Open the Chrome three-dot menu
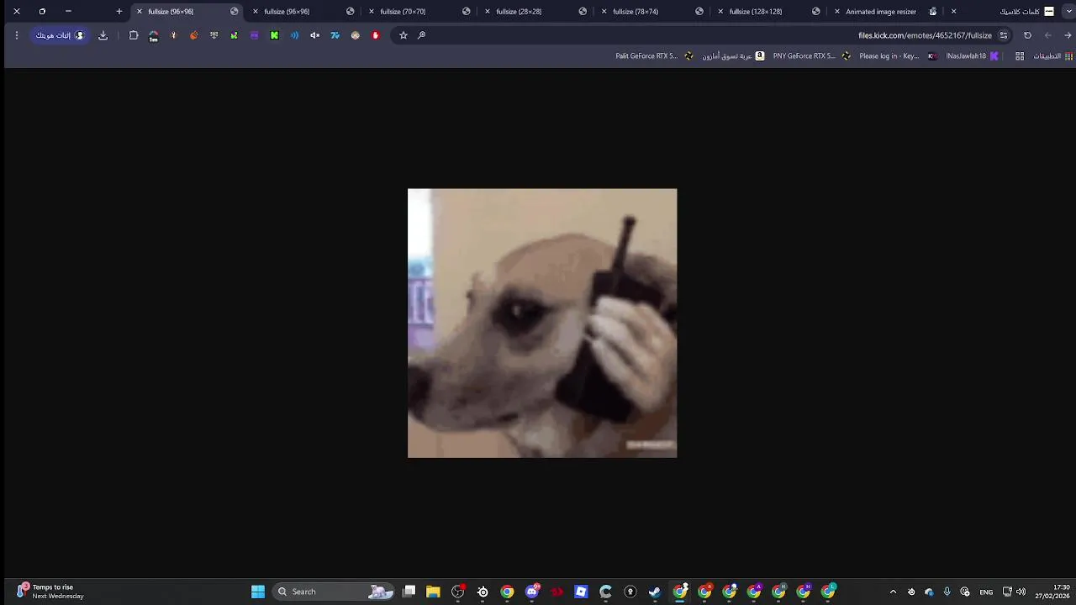Viewport: 1076px width, 605px height. pos(17,35)
